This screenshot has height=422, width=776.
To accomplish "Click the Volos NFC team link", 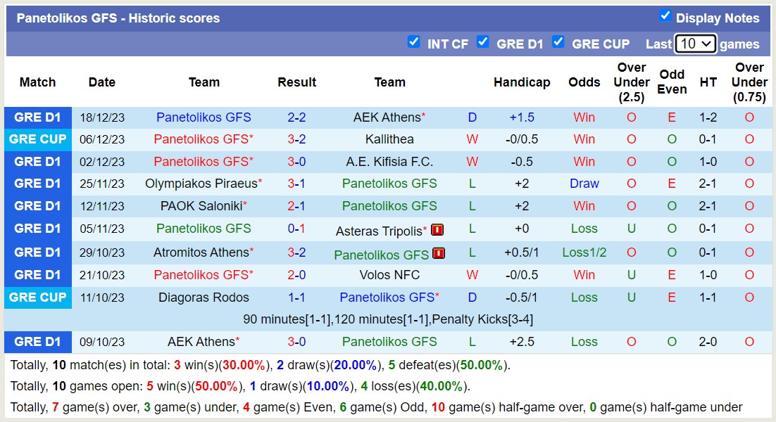I will point(390,275).
